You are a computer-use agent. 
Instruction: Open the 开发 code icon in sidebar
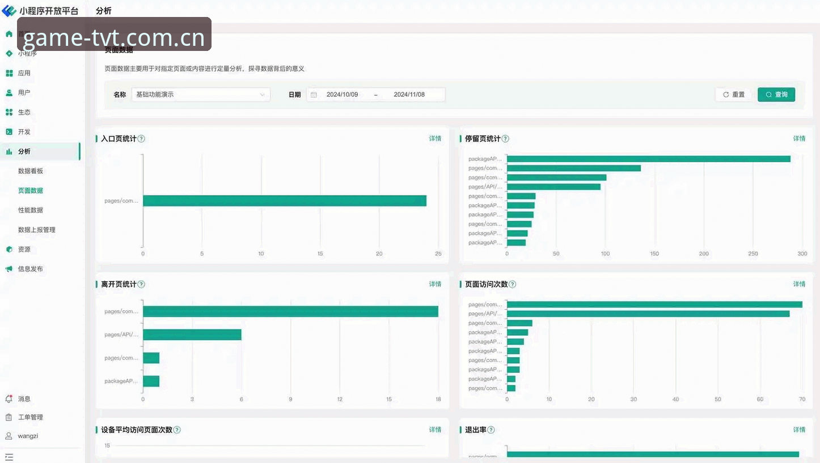9,131
